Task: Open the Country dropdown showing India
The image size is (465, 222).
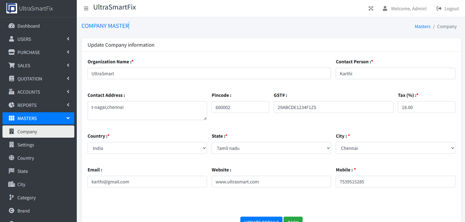Action: (x=147, y=148)
